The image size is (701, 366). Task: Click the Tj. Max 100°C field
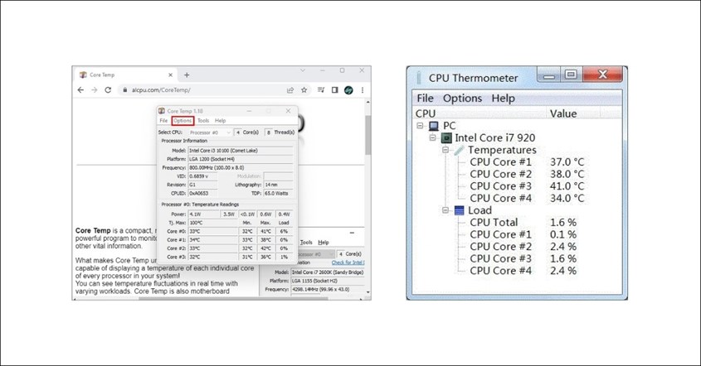[213, 222]
